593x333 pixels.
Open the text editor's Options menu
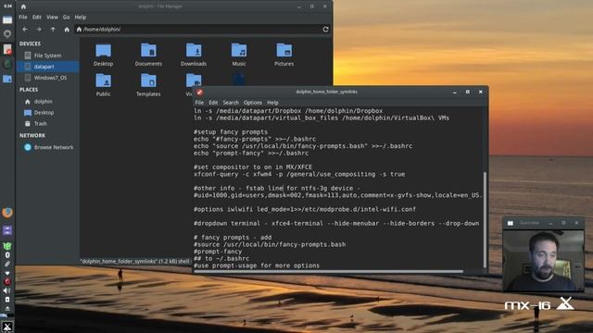pos(253,103)
